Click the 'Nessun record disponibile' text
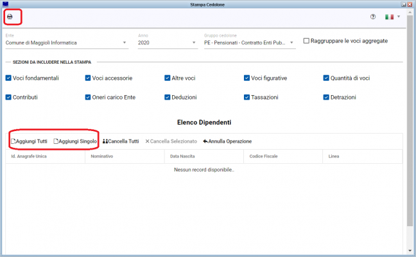The image size is (416, 257). (x=204, y=170)
